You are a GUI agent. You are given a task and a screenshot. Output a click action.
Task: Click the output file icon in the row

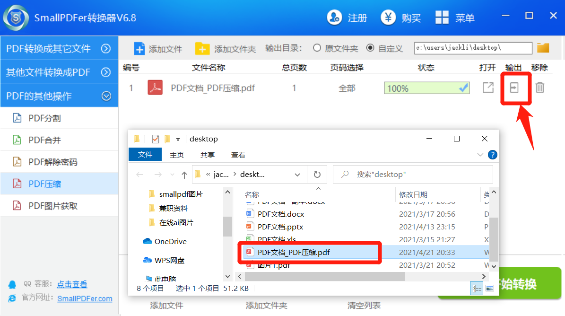tap(514, 88)
